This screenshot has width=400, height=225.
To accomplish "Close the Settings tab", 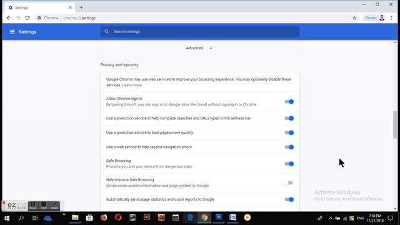I will (x=70, y=7).
